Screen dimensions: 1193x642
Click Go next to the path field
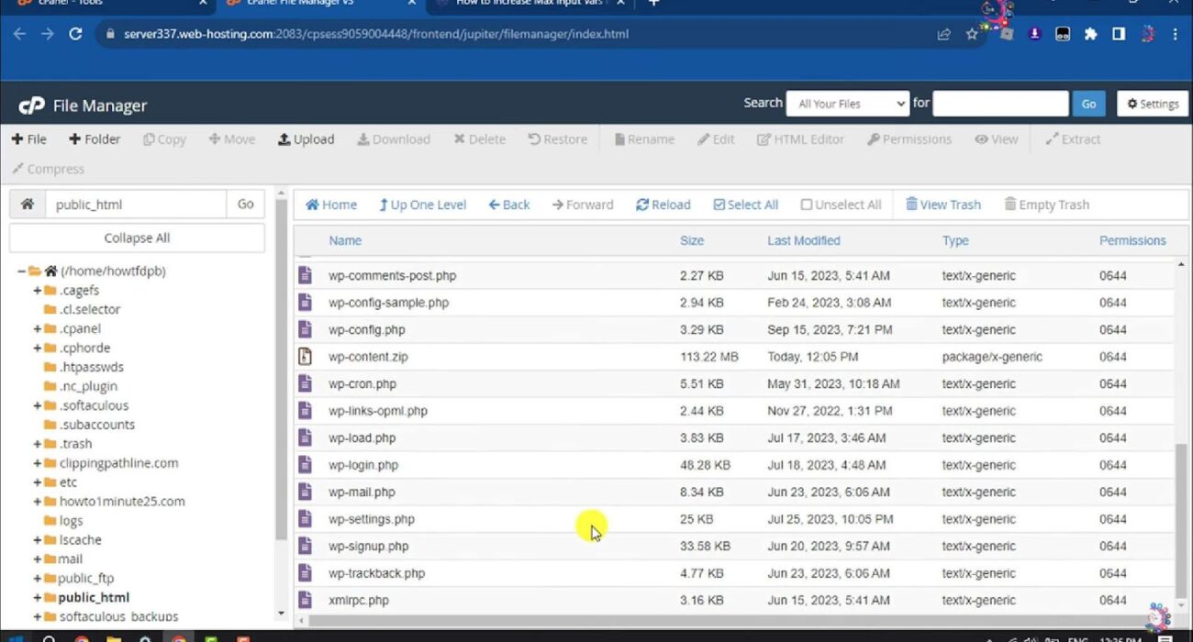point(245,205)
